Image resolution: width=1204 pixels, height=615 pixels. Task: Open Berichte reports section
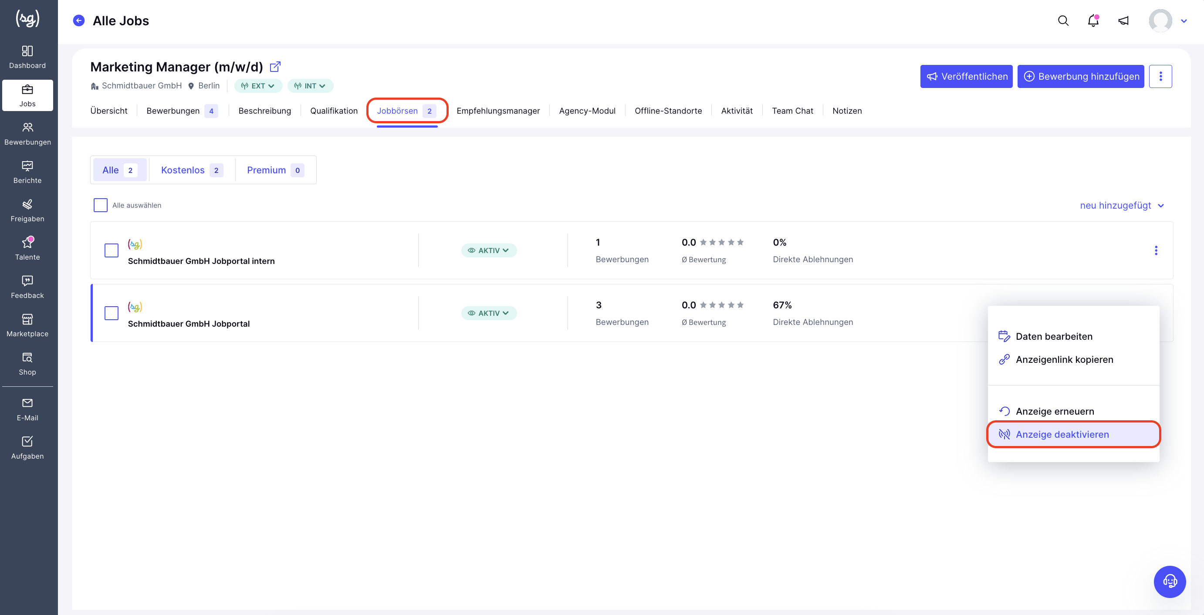tap(27, 172)
